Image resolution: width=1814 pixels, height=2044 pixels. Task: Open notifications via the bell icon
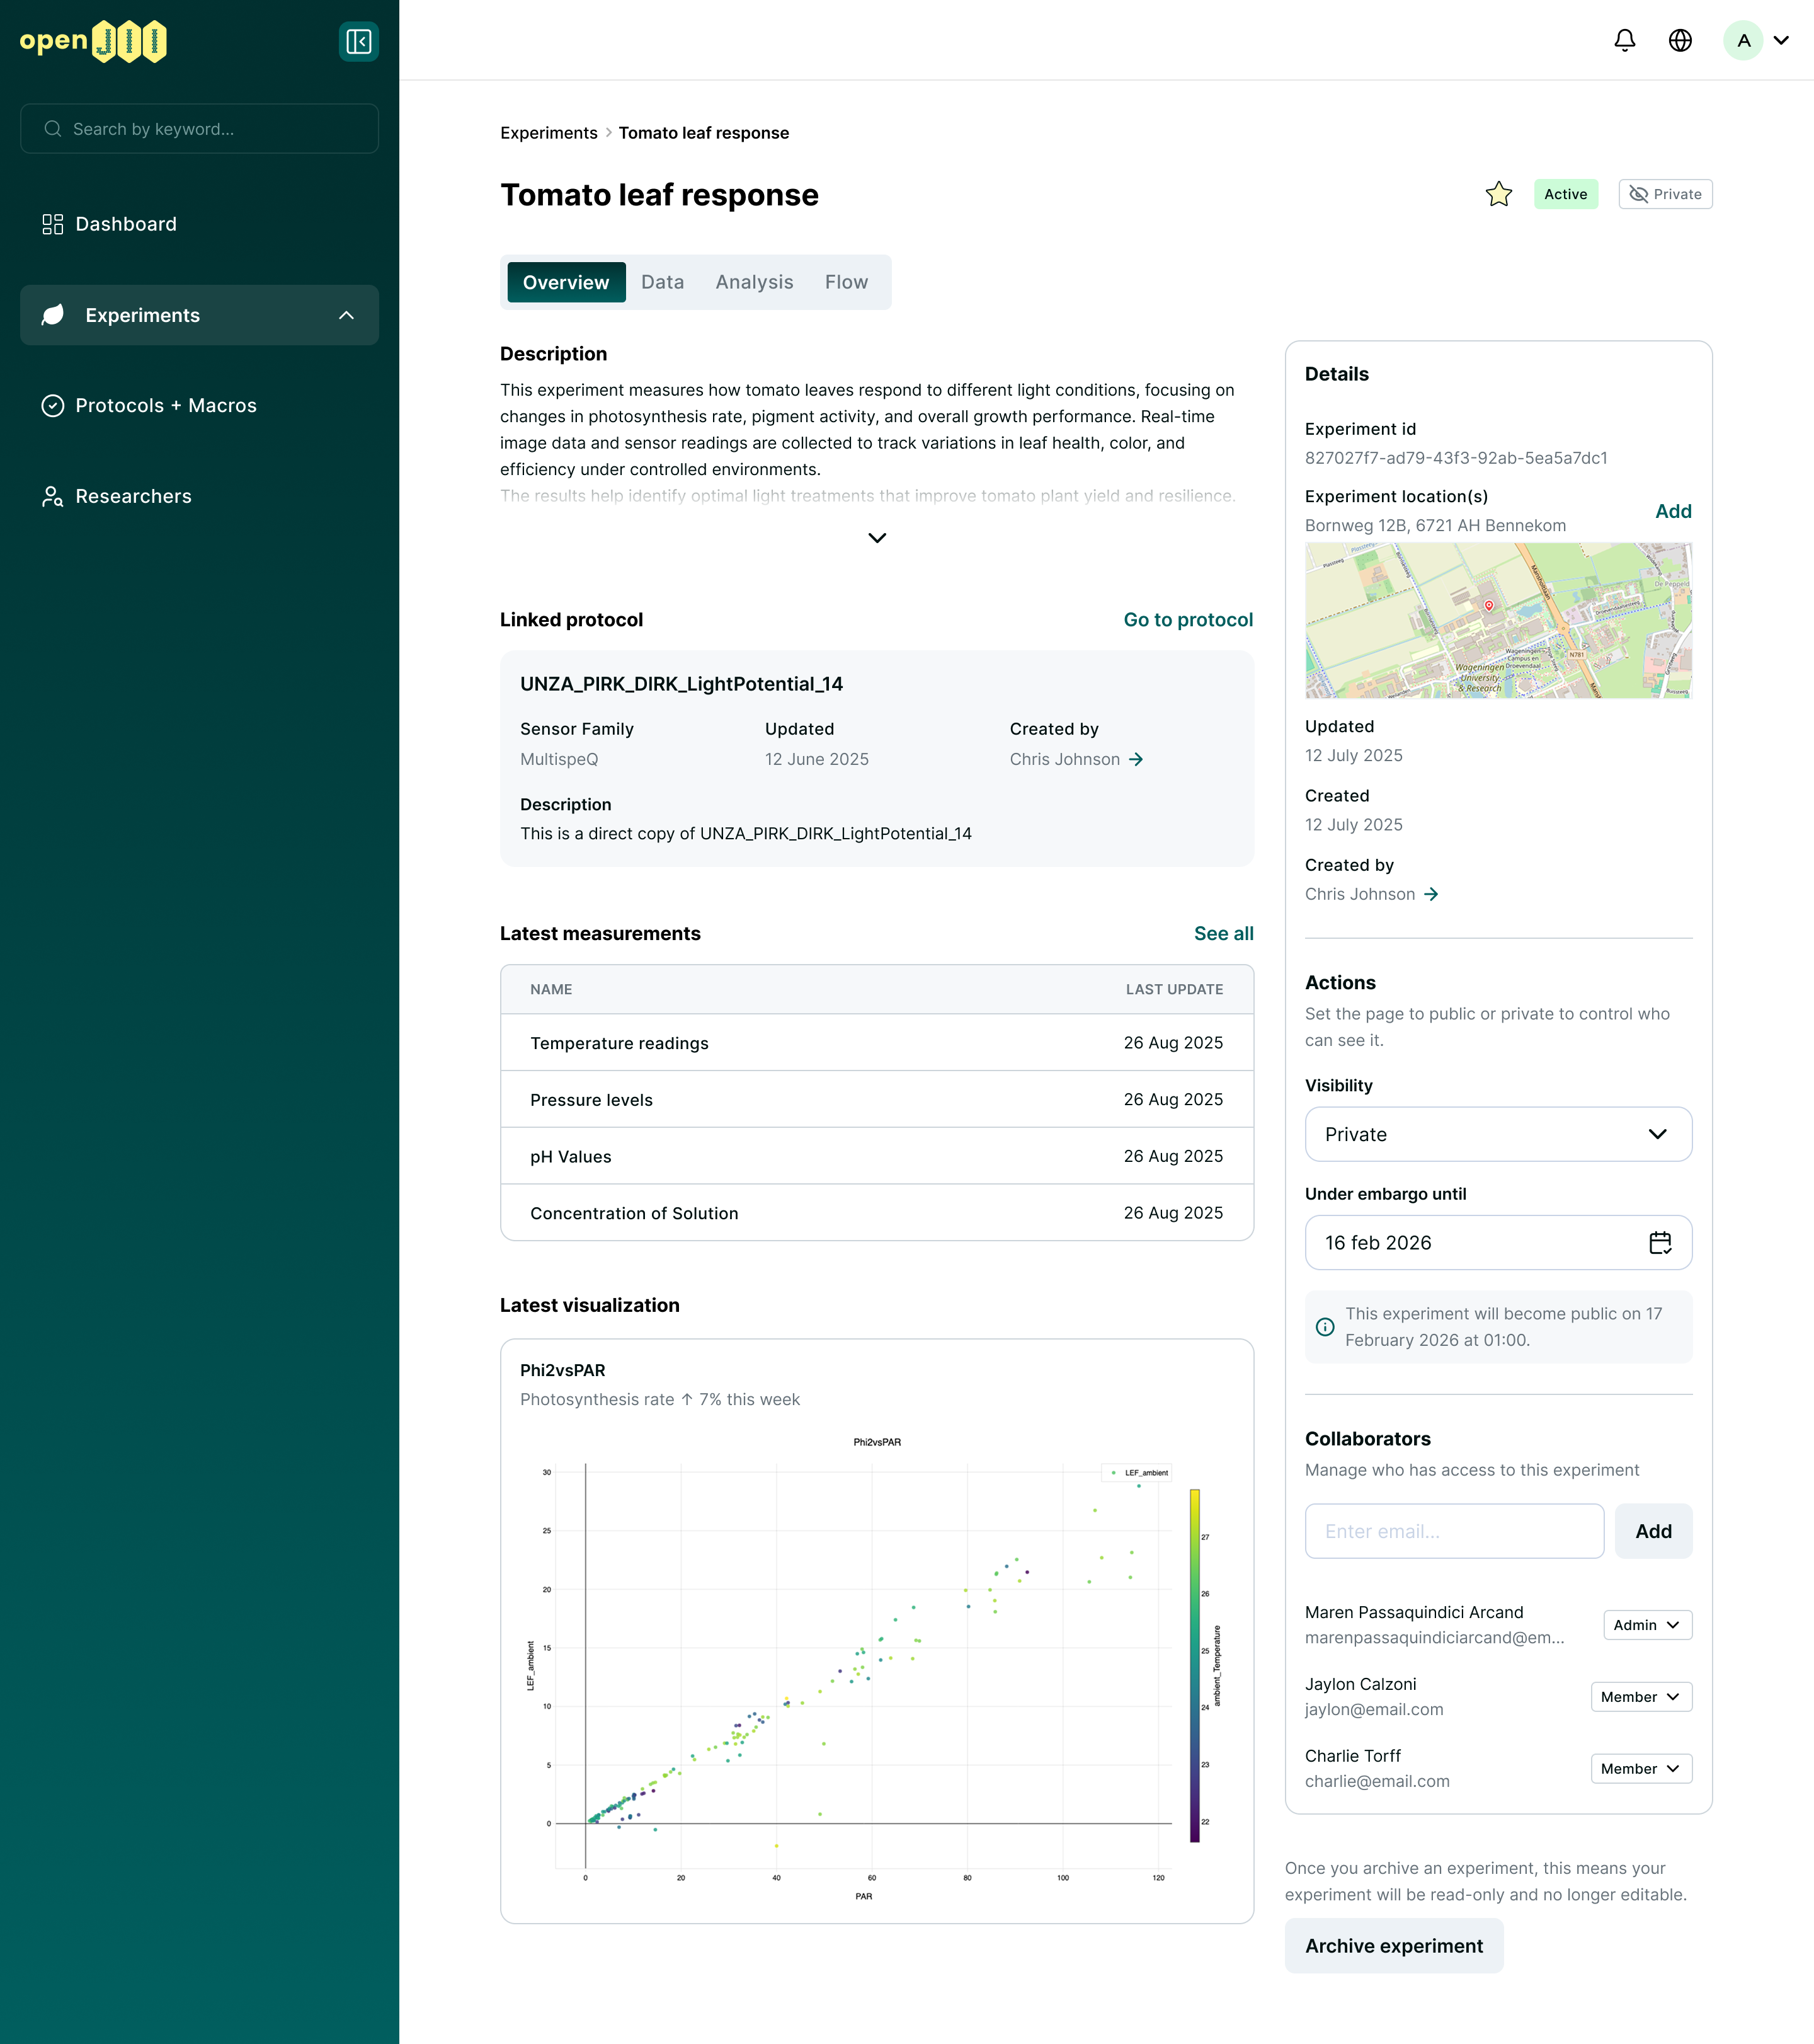click(1625, 40)
